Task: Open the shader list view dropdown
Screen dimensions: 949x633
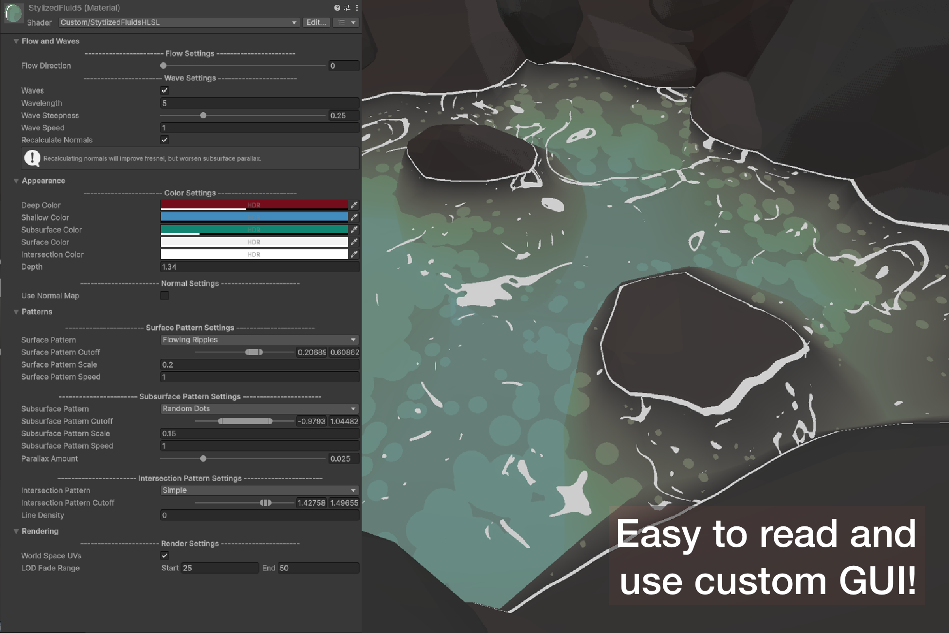Action: [x=346, y=22]
